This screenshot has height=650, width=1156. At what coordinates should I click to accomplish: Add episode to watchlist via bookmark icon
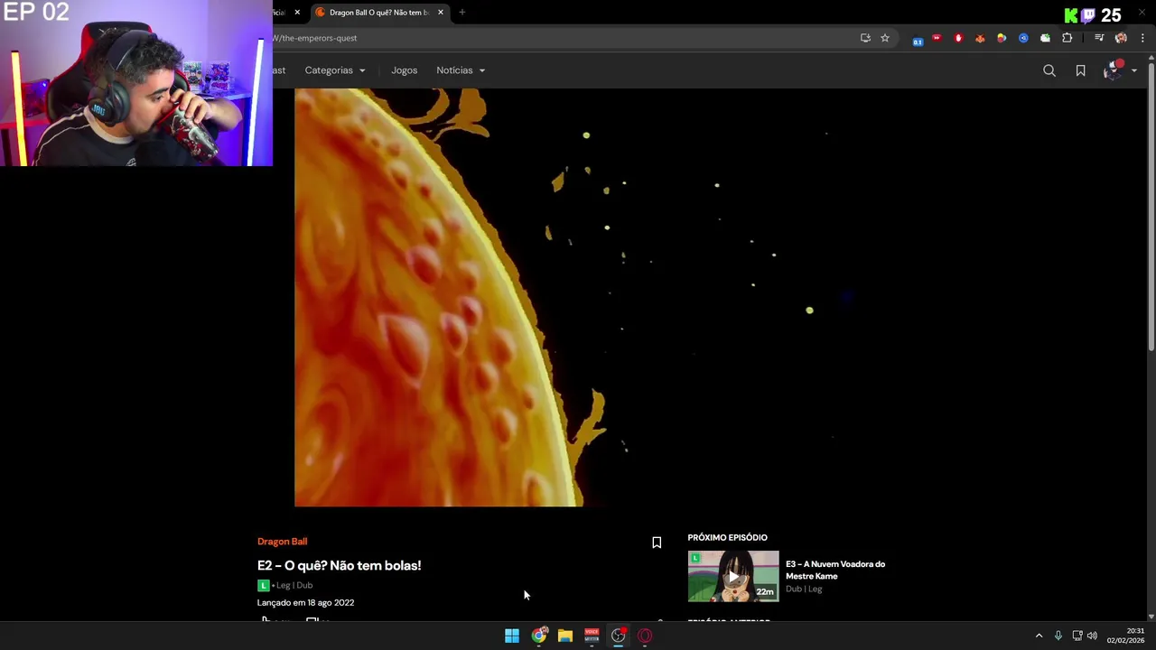(657, 543)
